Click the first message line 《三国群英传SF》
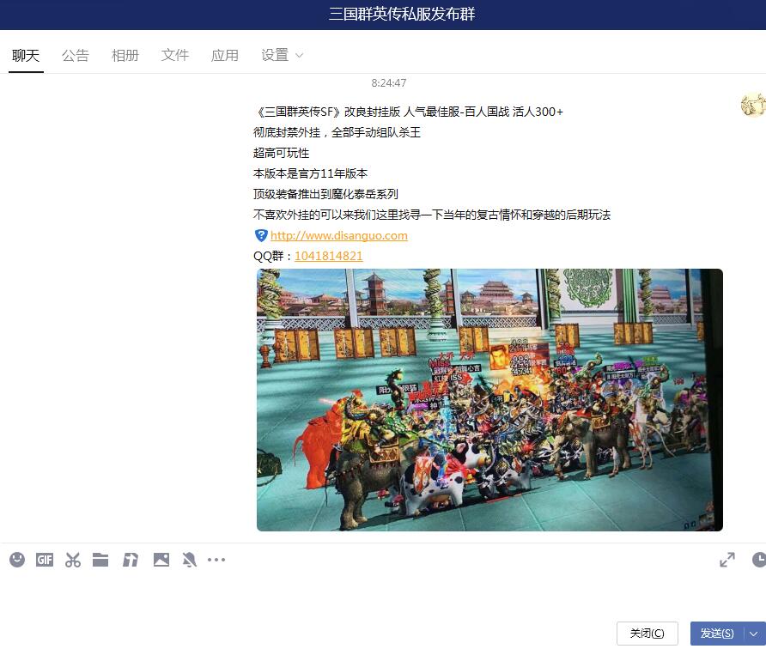The width and height of the screenshot is (766, 649). 409,112
